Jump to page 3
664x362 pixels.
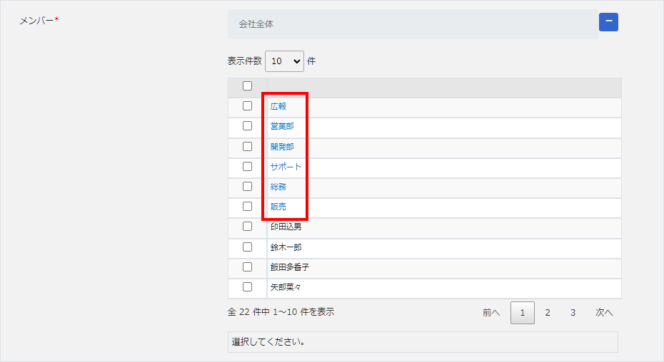tap(573, 312)
